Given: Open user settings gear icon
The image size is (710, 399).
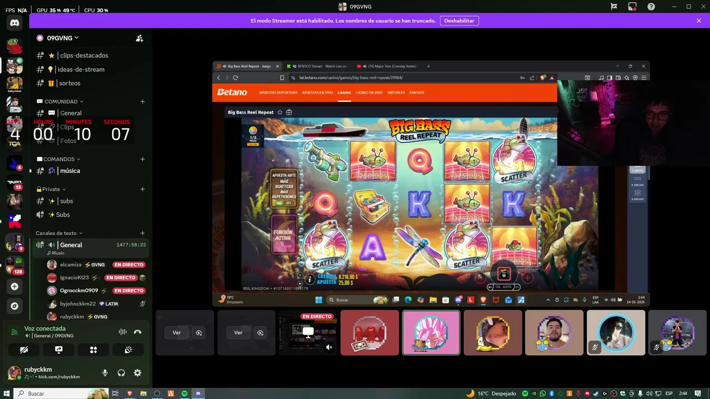Looking at the screenshot, I should point(138,373).
